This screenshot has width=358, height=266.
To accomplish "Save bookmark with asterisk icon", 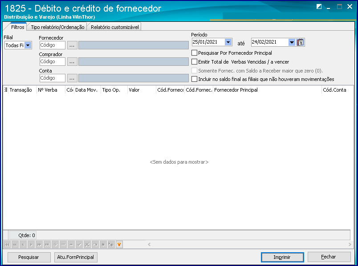I will click(x=103, y=245).
